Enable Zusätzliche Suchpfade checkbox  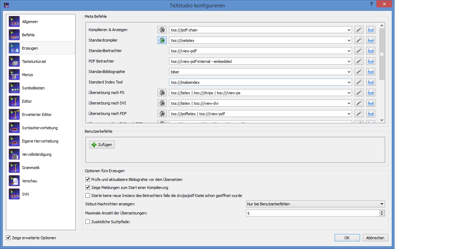(87, 221)
